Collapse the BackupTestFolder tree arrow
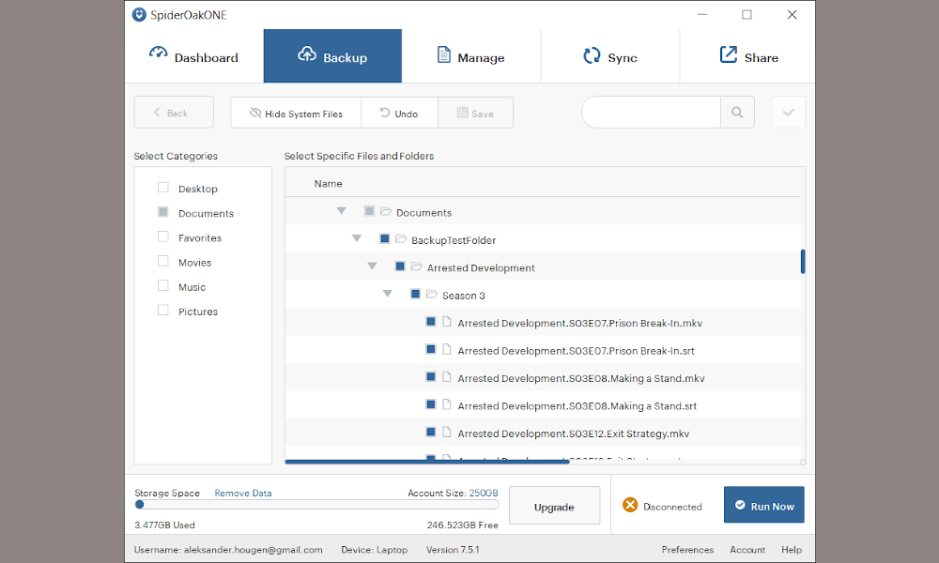The height and width of the screenshot is (563, 939). [357, 238]
